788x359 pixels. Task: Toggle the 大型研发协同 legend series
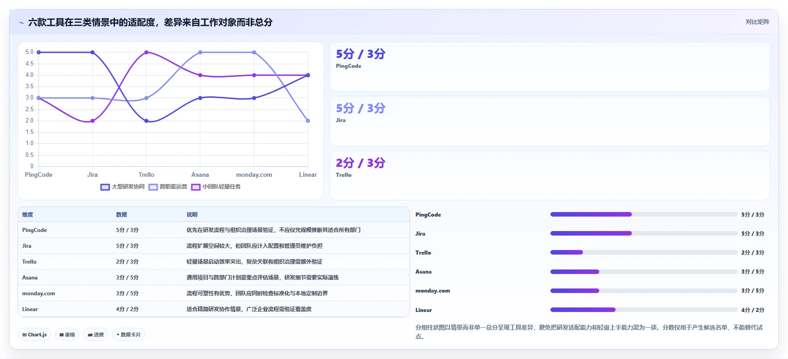click(x=123, y=187)
